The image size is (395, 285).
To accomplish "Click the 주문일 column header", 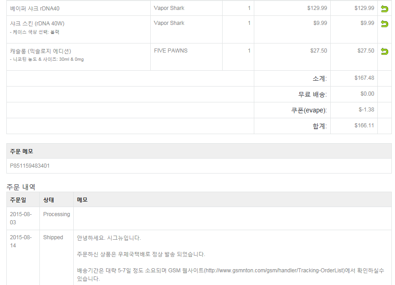I will [x=18, y=200].
